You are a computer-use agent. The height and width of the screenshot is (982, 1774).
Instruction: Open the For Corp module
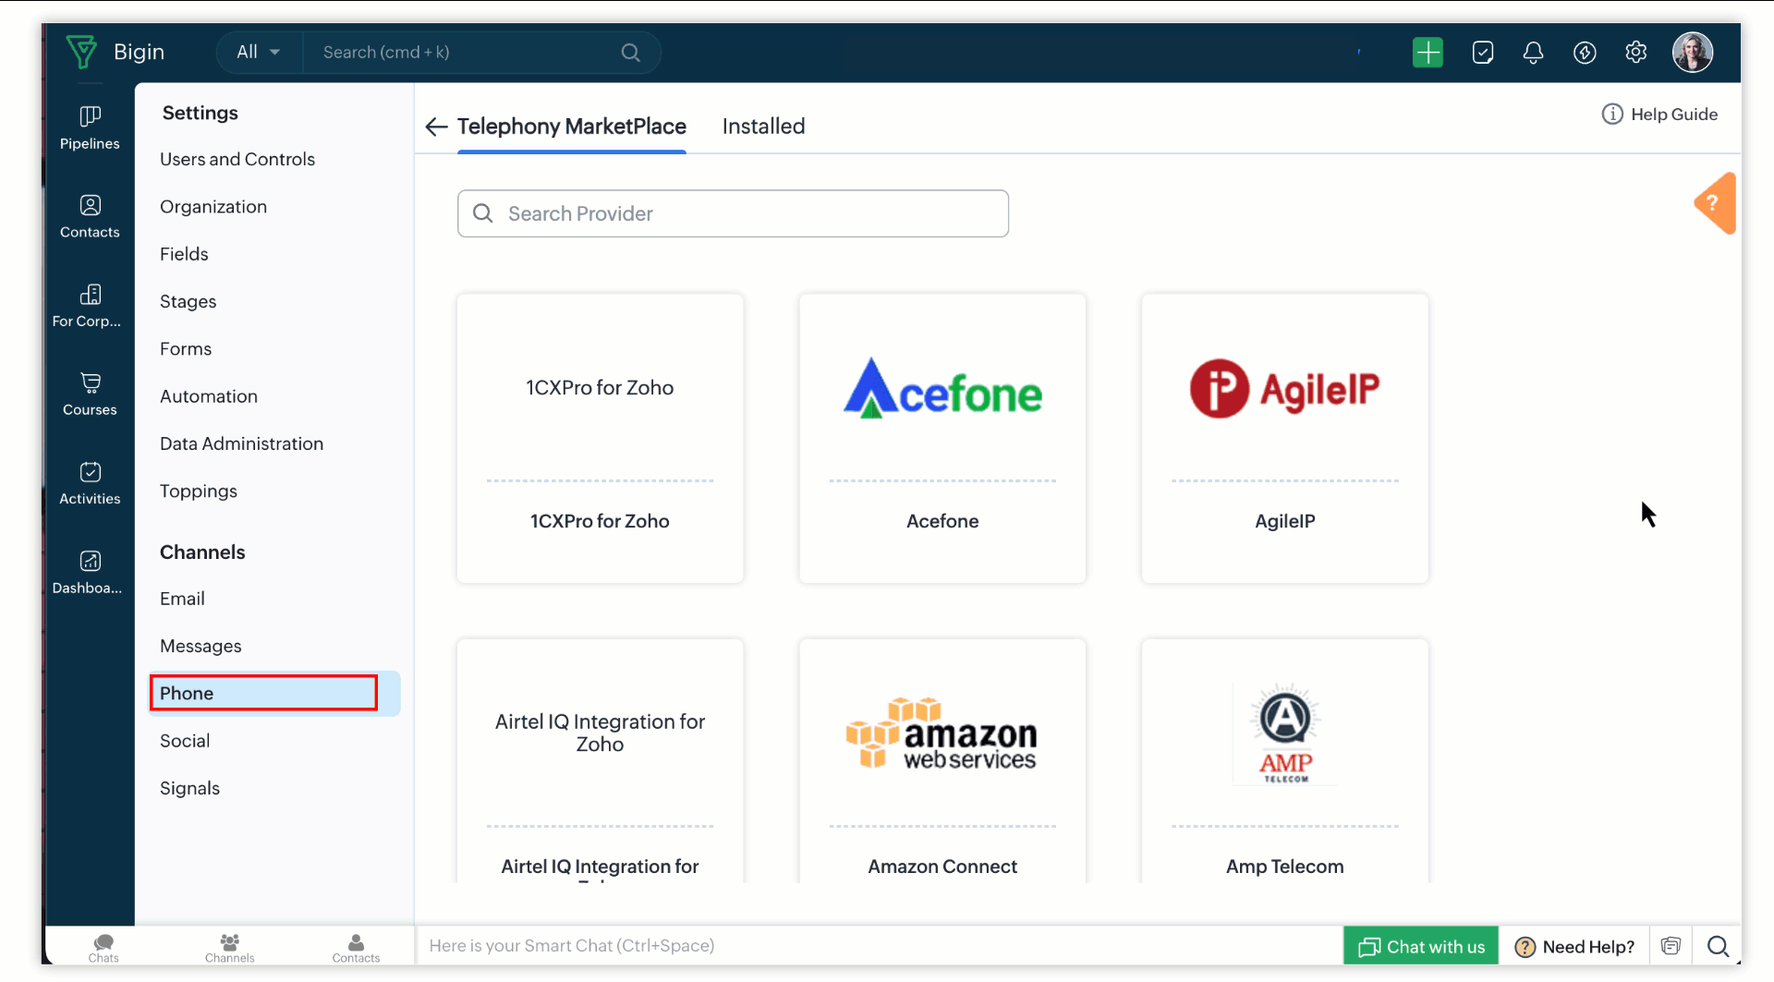click(90, 306)
